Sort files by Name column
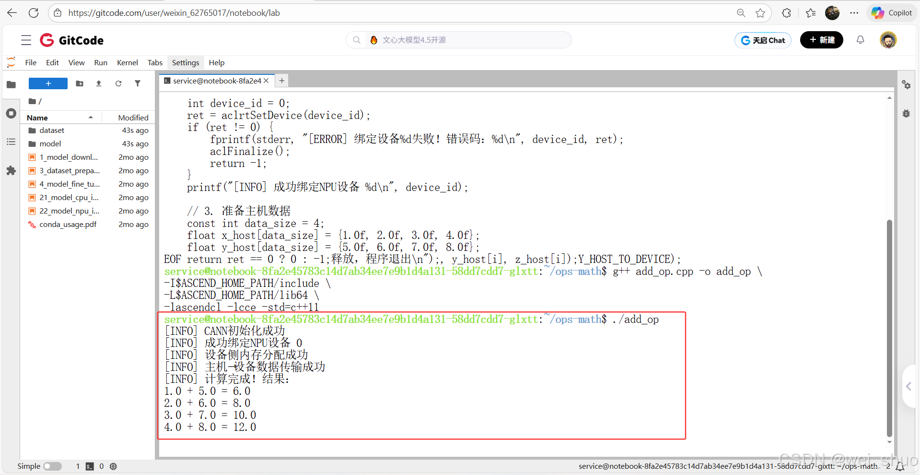Image resolution: width=920 pixels, height=475 pixels. click(x=60, y=118)
